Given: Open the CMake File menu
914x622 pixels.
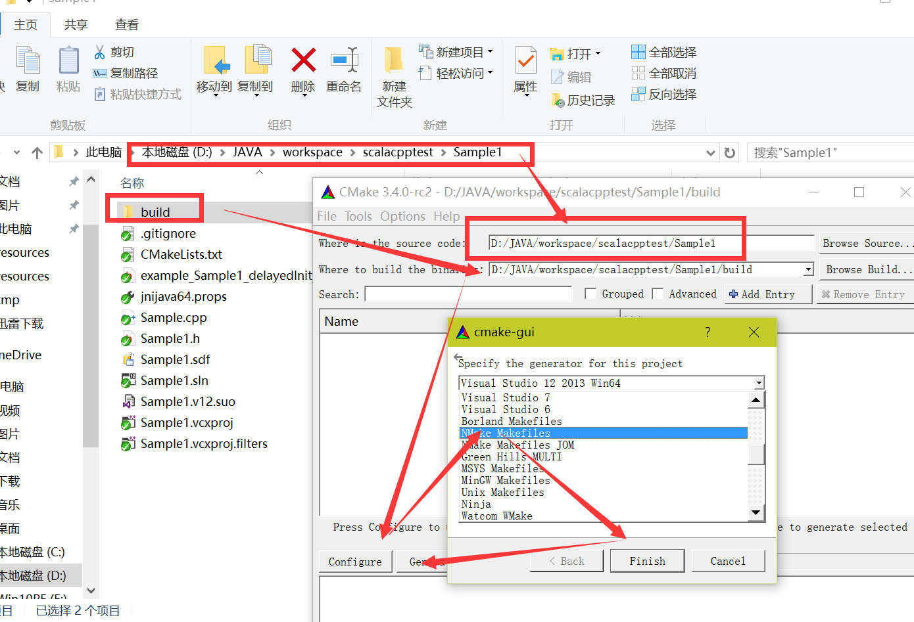Looking at the screenshot, I should click(x=327, y=216).
